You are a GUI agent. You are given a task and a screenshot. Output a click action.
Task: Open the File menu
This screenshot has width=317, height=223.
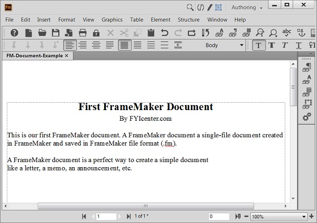(x=9, y=20)
